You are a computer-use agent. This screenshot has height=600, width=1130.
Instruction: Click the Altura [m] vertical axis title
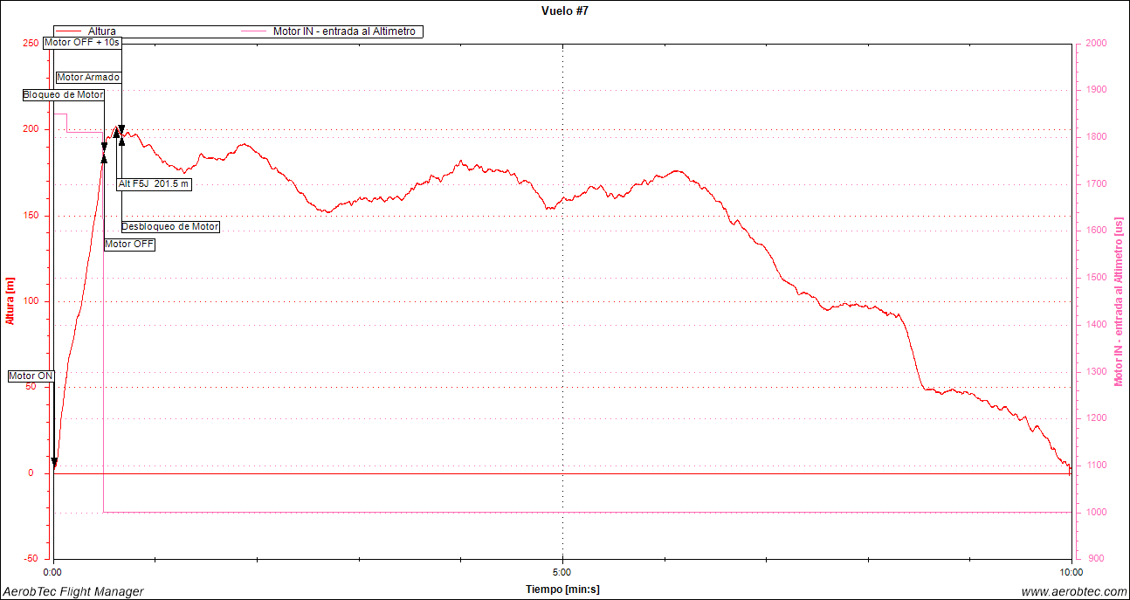(x=10, y=300)
